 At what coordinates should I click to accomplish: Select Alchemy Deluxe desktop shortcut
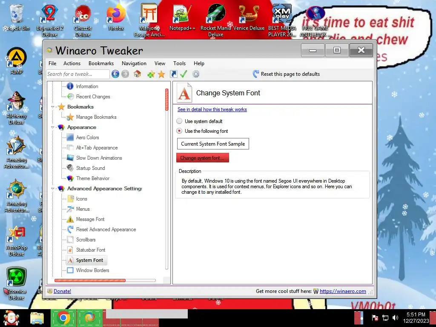(x=16, y=108)
